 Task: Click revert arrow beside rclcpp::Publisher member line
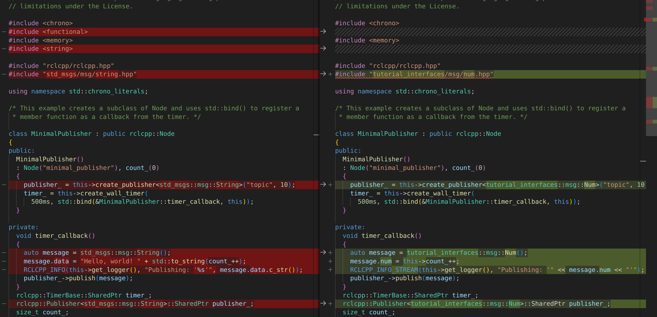[x=323, y=304]
